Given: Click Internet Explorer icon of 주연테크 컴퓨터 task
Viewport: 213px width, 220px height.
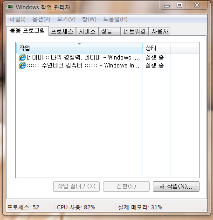Looking at the screenshot, I should tap(22, 66).
